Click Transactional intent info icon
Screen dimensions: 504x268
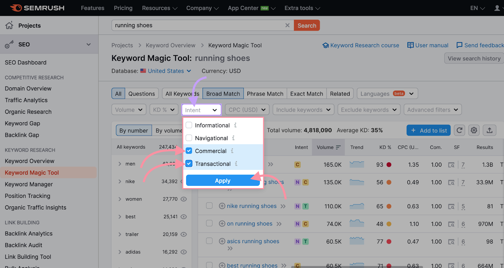236,164
